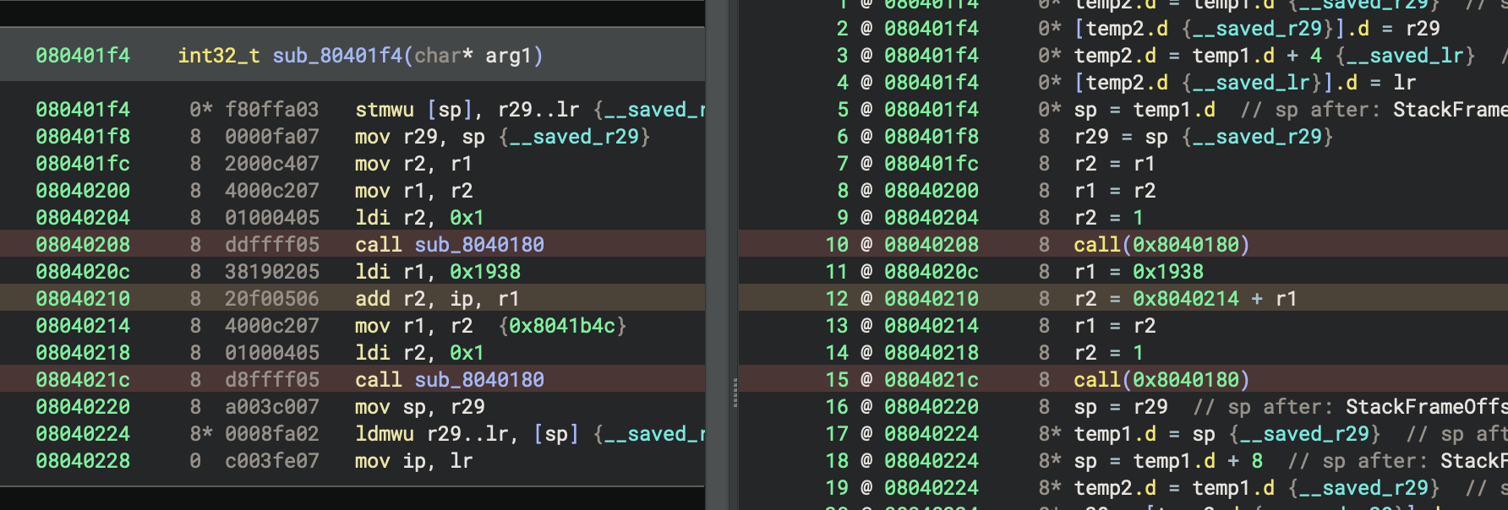1508x510 pixels.
Task: Follow the {0x8041b4c} annotation at 08040214
Action: [562, 326]
